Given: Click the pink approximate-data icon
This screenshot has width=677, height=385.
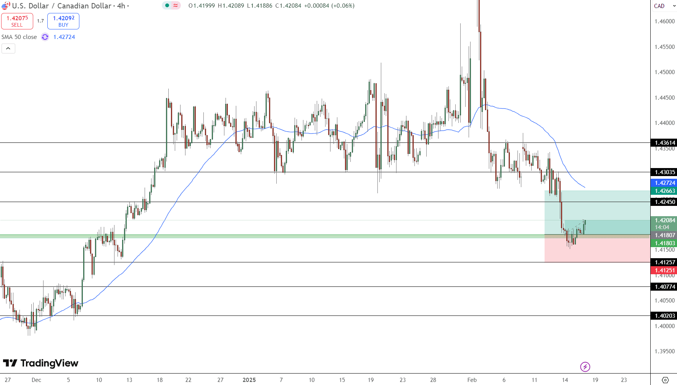Looking at the screenshot, I should [176, 5].
